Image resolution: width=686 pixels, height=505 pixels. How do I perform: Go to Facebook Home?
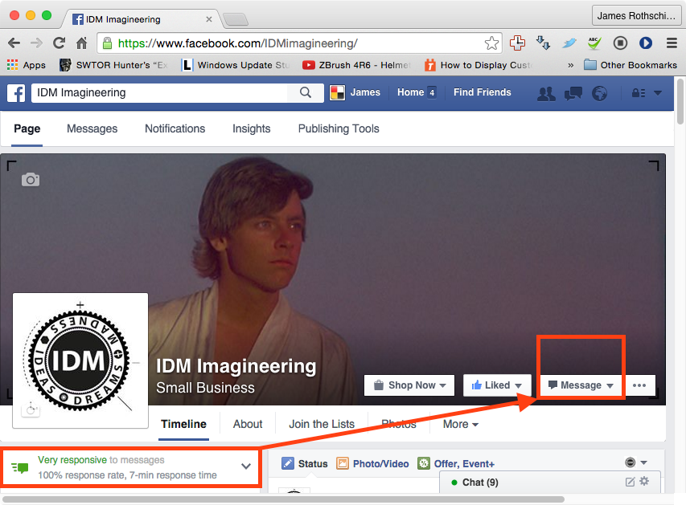pyautogui.click(x=417, y=92)
